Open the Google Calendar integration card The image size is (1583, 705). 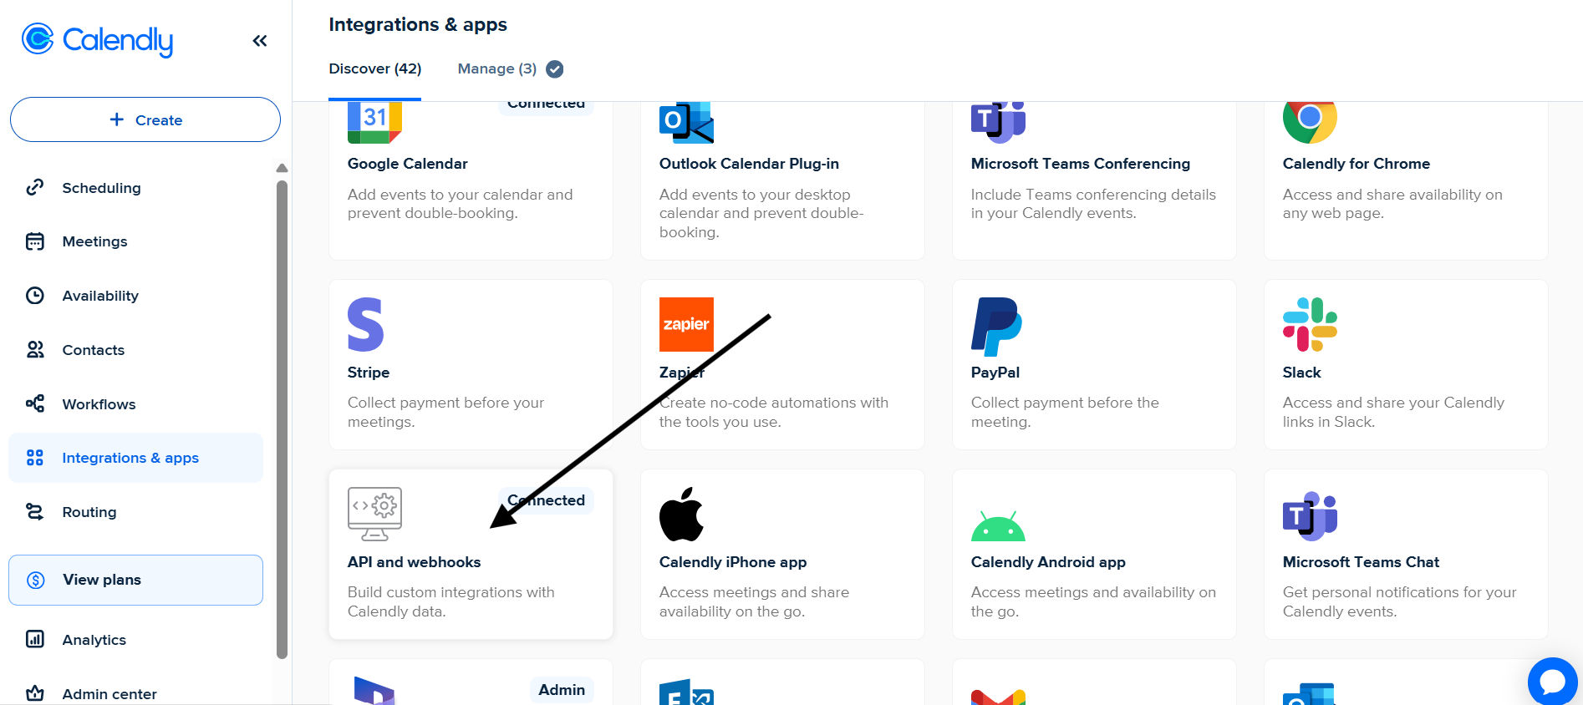tap(470, 180)
